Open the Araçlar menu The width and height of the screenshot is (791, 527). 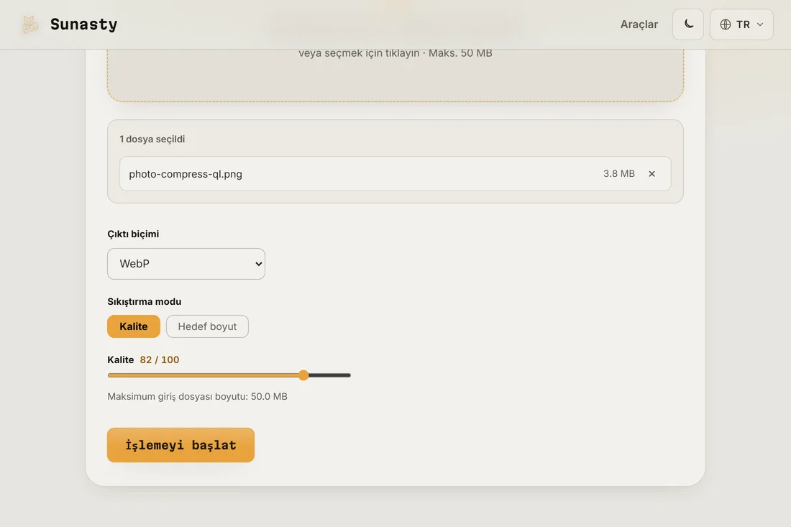pyautogui.click(x=639, y=24)
